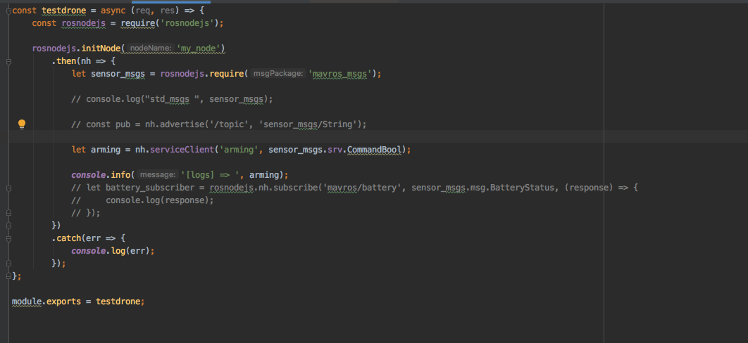The image size is (748, 343).
Task: Click 'mavros/battery' in the commented subscribe line
Action: (361, 188)
